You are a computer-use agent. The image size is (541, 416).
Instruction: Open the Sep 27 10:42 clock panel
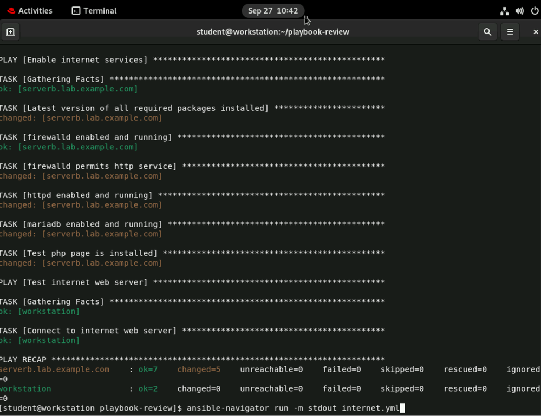click(x=273, y=11)
